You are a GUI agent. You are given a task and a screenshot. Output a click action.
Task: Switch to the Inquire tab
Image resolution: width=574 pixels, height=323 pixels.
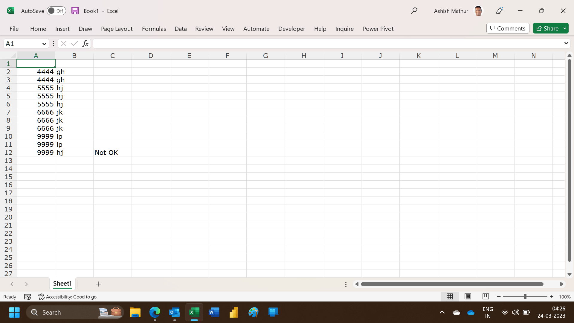point(344,29)
